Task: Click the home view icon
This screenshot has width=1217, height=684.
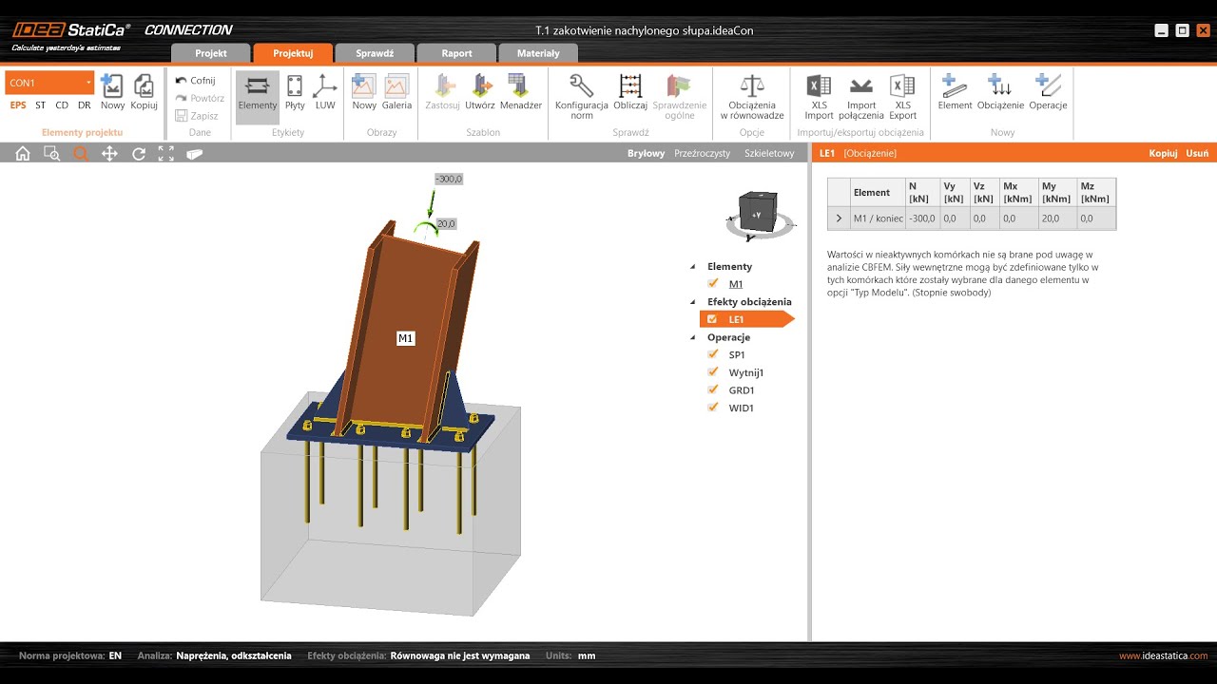Action: [23, 153]
